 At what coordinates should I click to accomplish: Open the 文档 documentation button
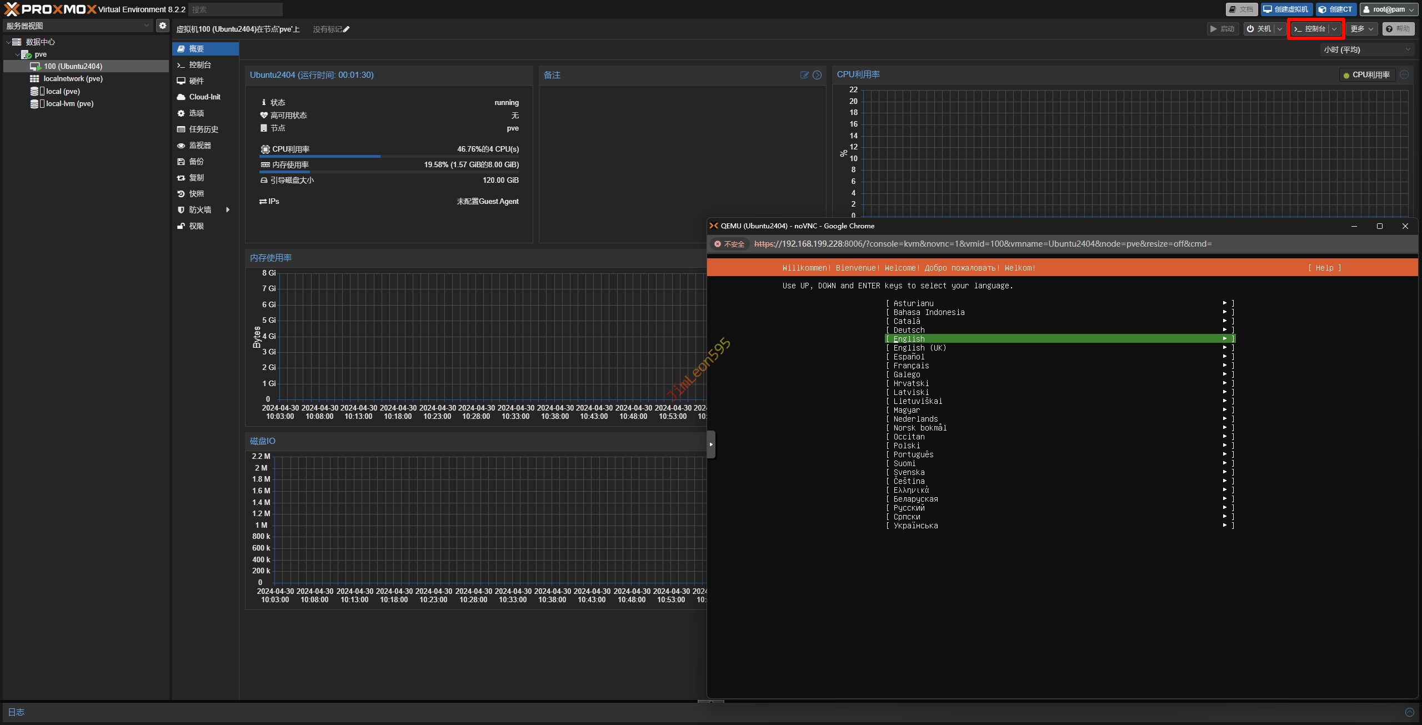coord(1241,9)
